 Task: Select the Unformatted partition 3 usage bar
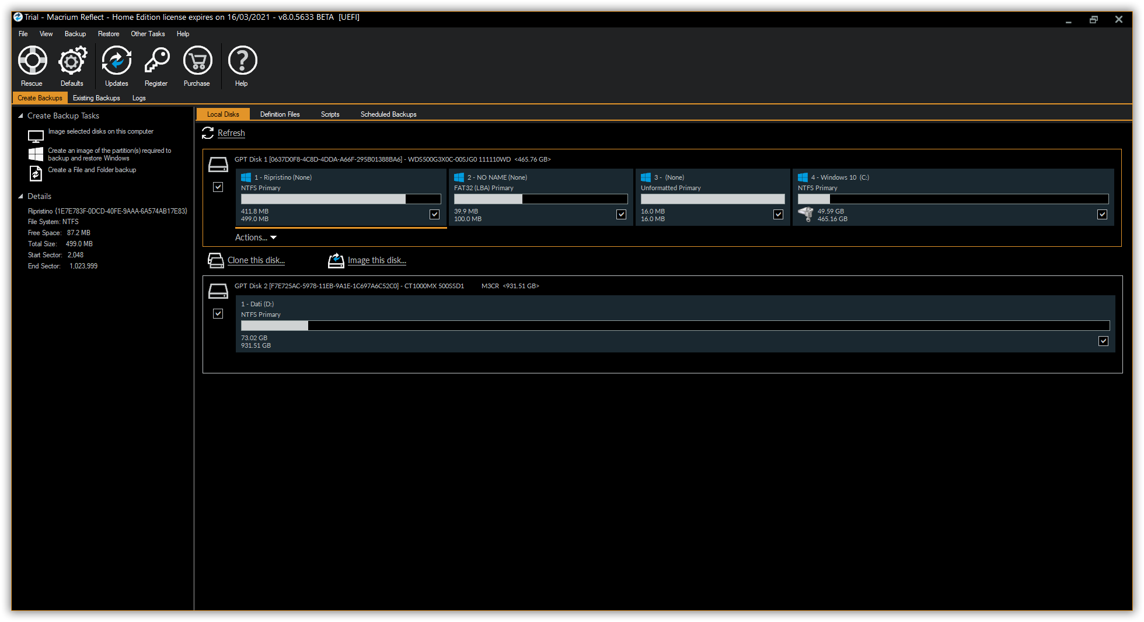click(x=713, y=199)
